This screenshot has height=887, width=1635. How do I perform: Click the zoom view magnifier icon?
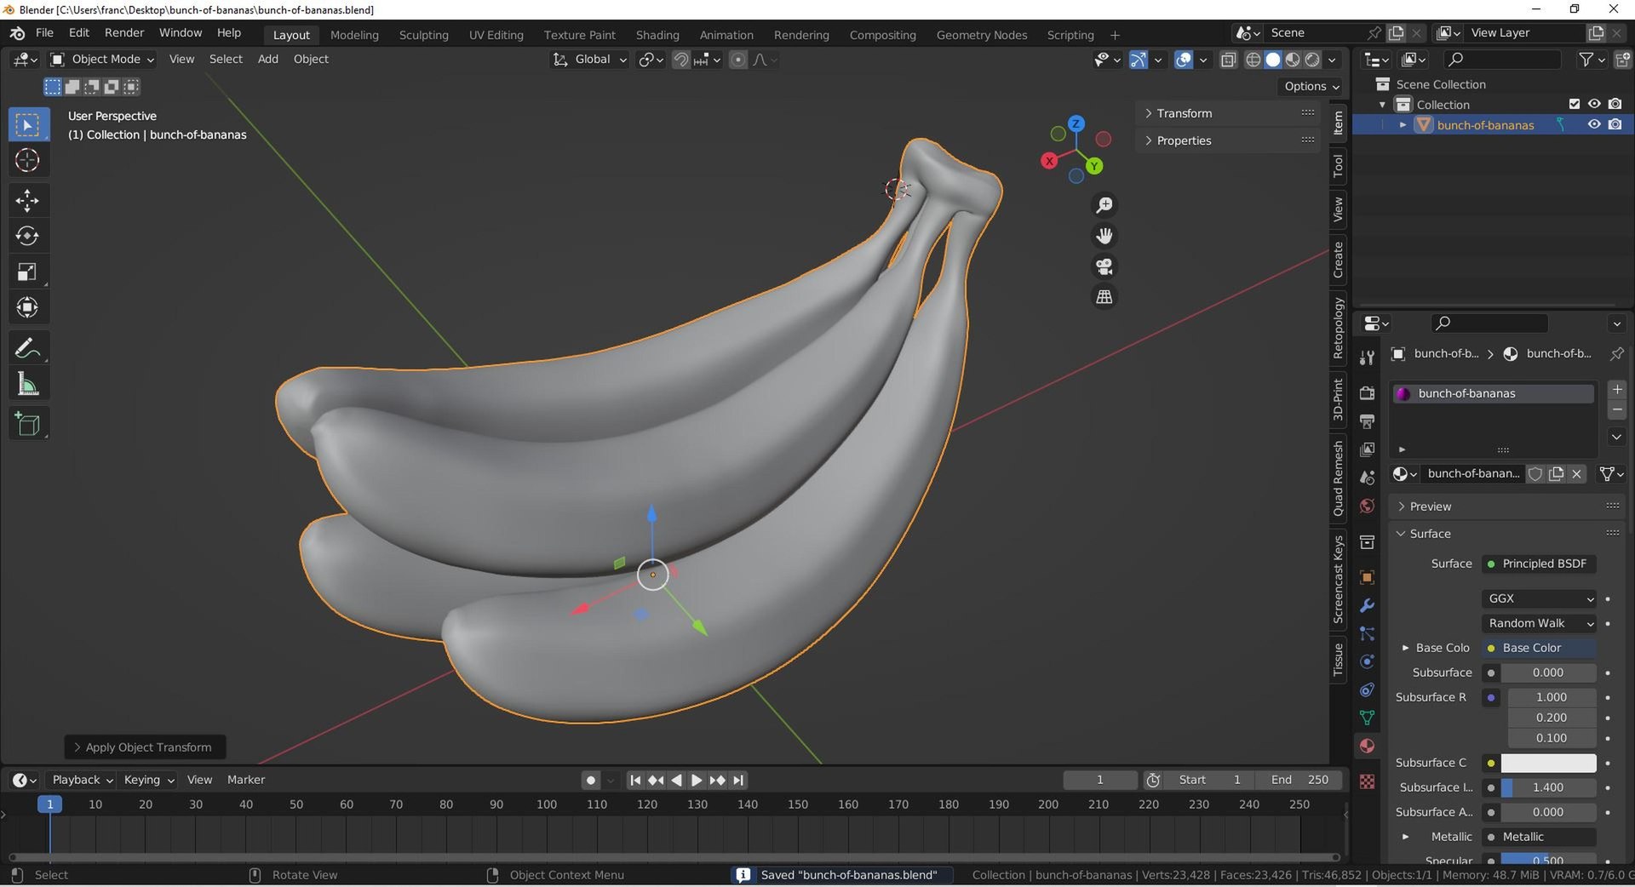click(1104, 205)
